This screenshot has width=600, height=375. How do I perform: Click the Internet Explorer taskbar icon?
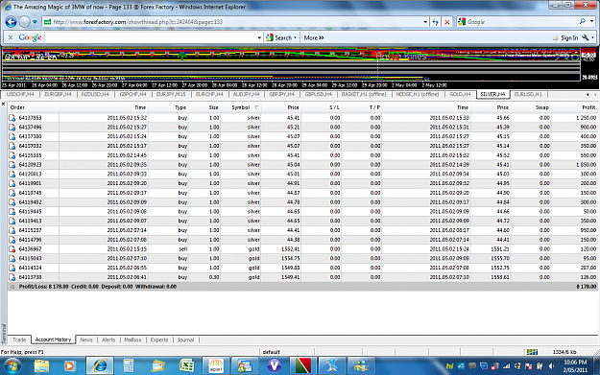click(x=100, y=366)
